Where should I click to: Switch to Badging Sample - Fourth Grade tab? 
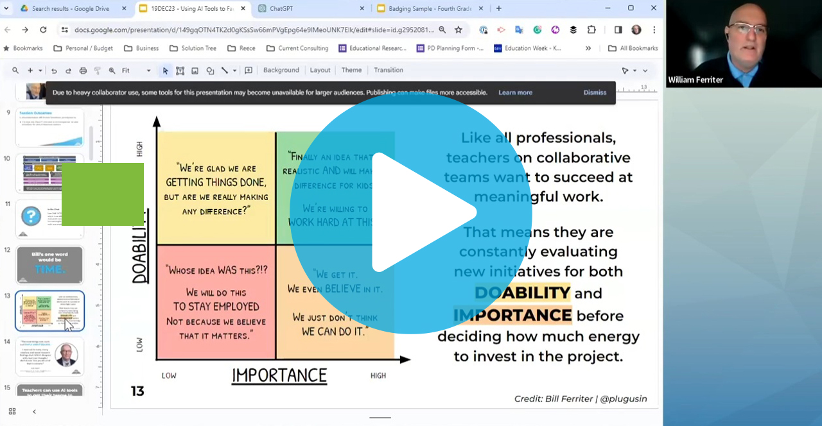pyautogui.click(x=428, y=9)
